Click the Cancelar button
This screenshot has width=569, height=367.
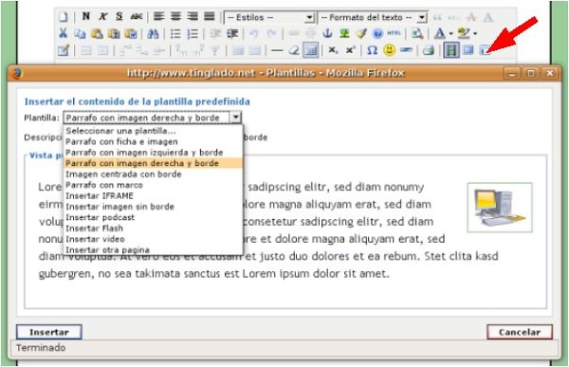pos(520,332)
